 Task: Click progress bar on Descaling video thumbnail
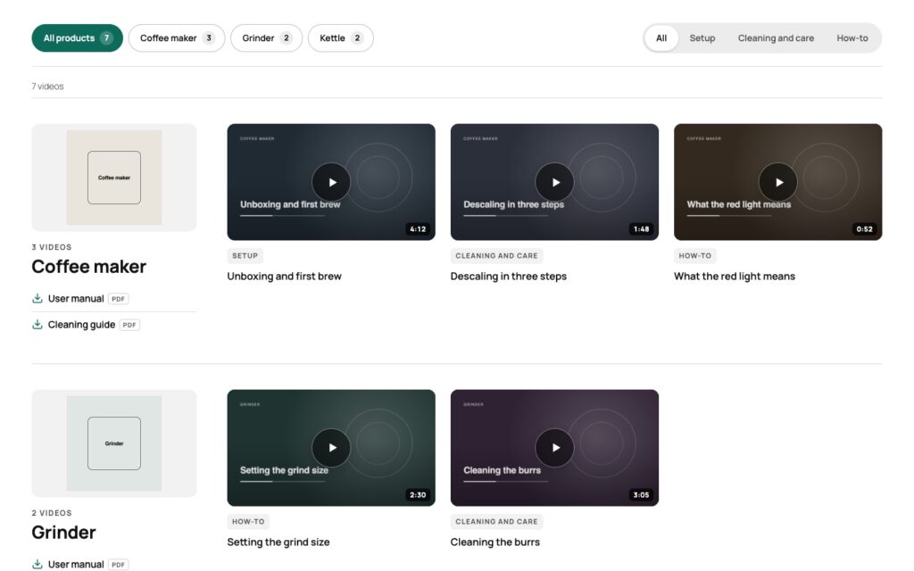[506, 216]
